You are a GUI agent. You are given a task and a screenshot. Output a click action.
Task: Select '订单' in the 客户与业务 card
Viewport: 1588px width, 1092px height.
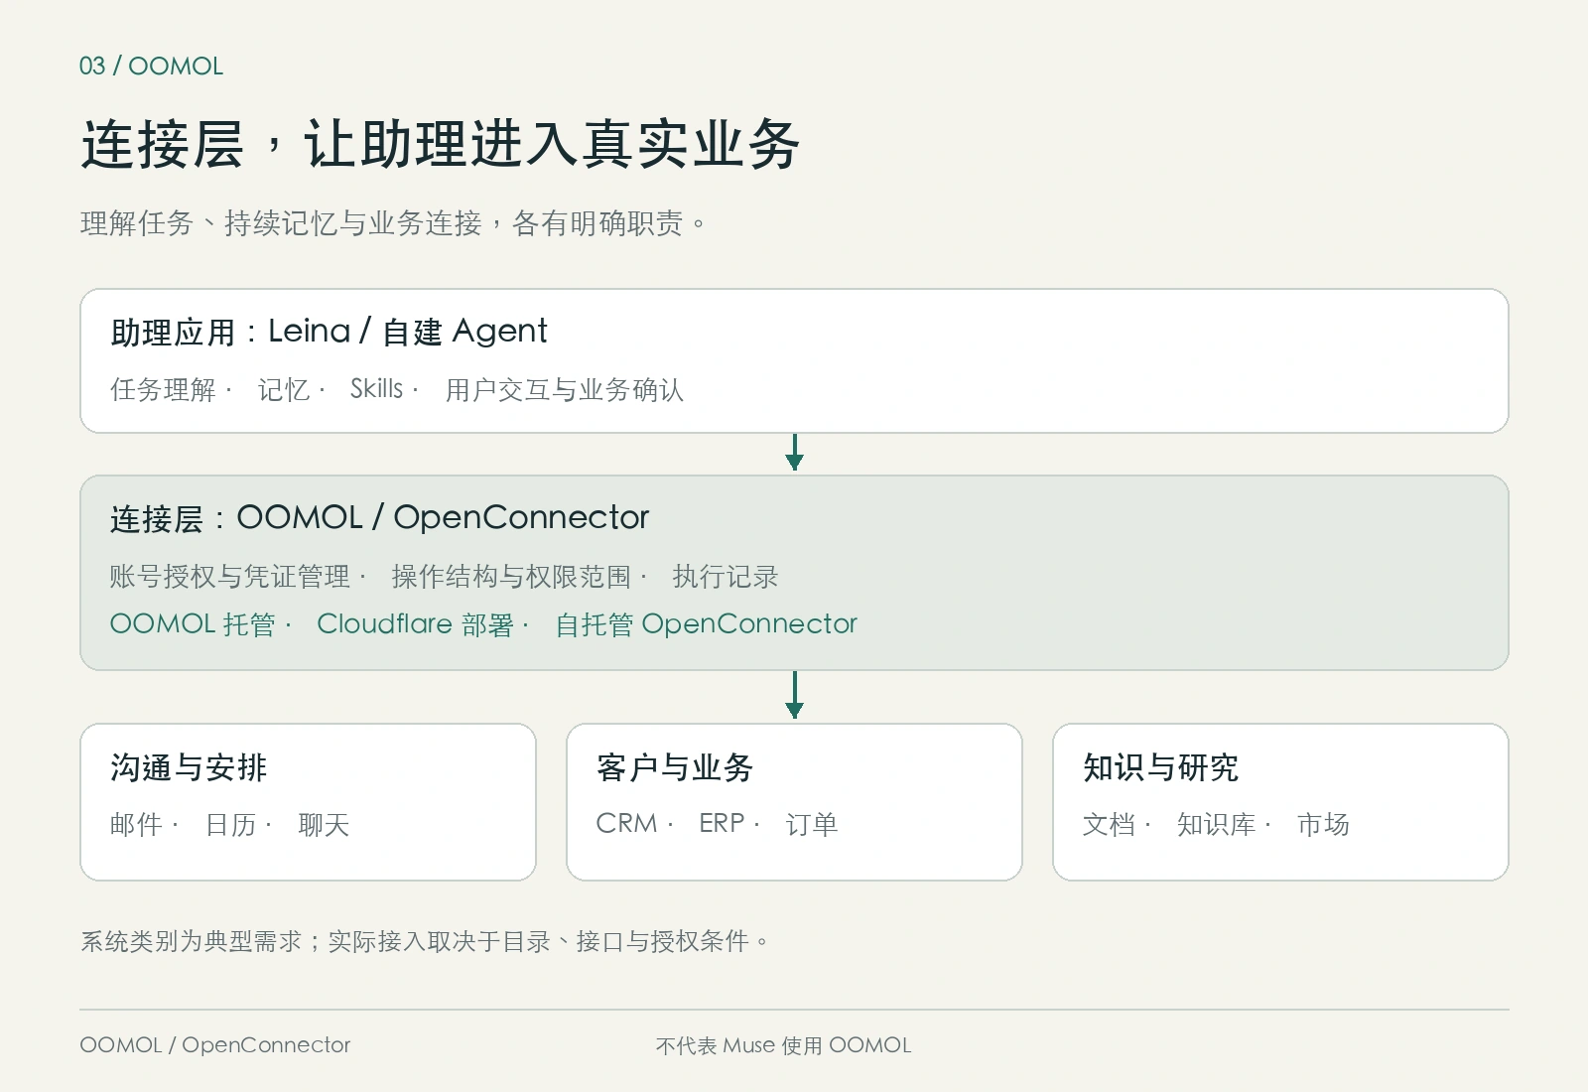(x=812, y=824)
